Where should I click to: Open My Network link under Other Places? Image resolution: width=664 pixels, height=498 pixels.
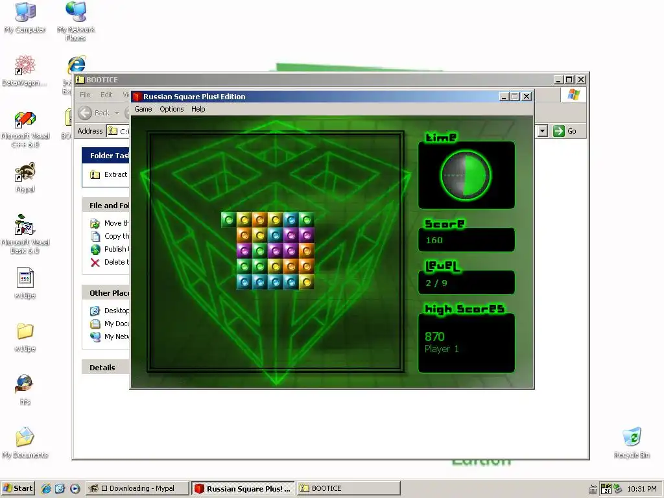coord(110,337)
